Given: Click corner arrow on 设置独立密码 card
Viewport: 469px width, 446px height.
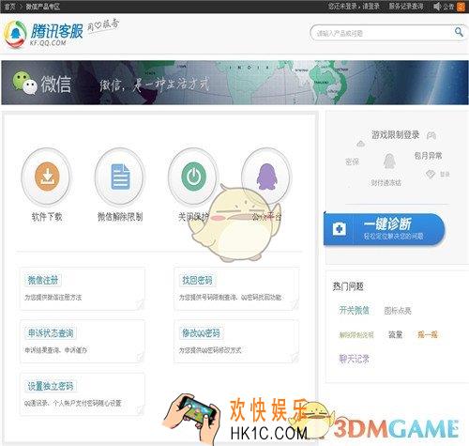Looking at the screenshot, I should 140,409.
